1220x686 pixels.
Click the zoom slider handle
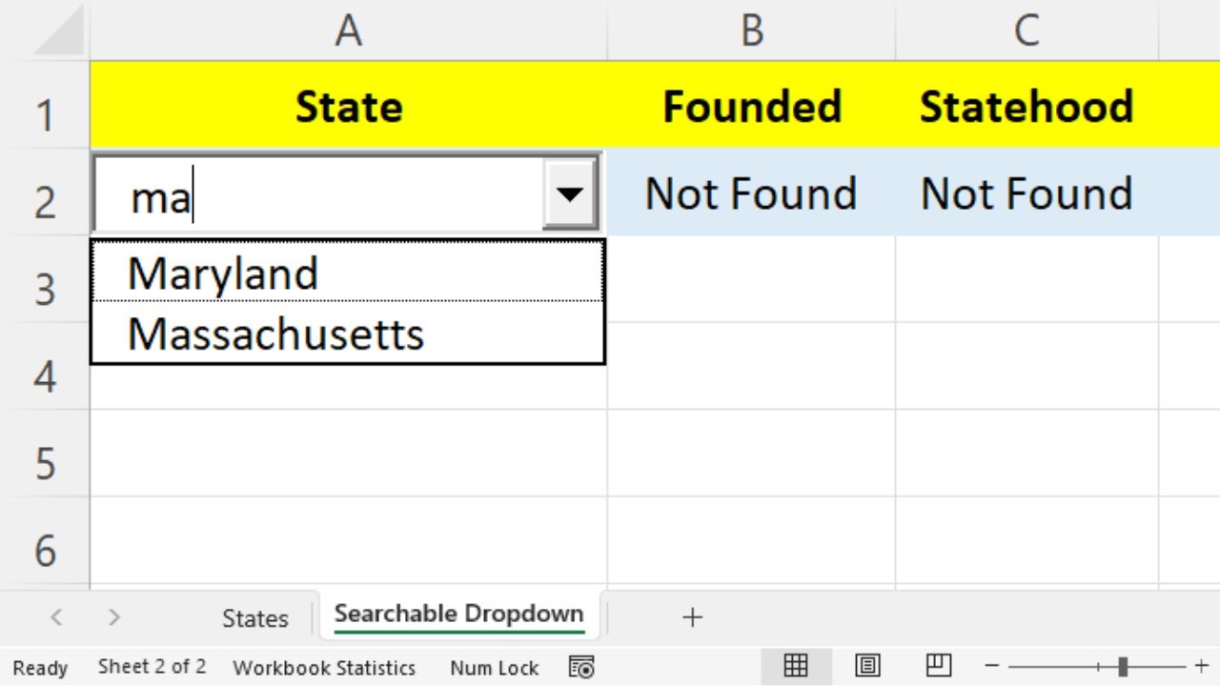[1123, 666]
